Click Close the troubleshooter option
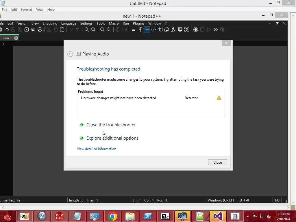The height and width of the screenshot is (222, 296). click(x=111, y=125)
